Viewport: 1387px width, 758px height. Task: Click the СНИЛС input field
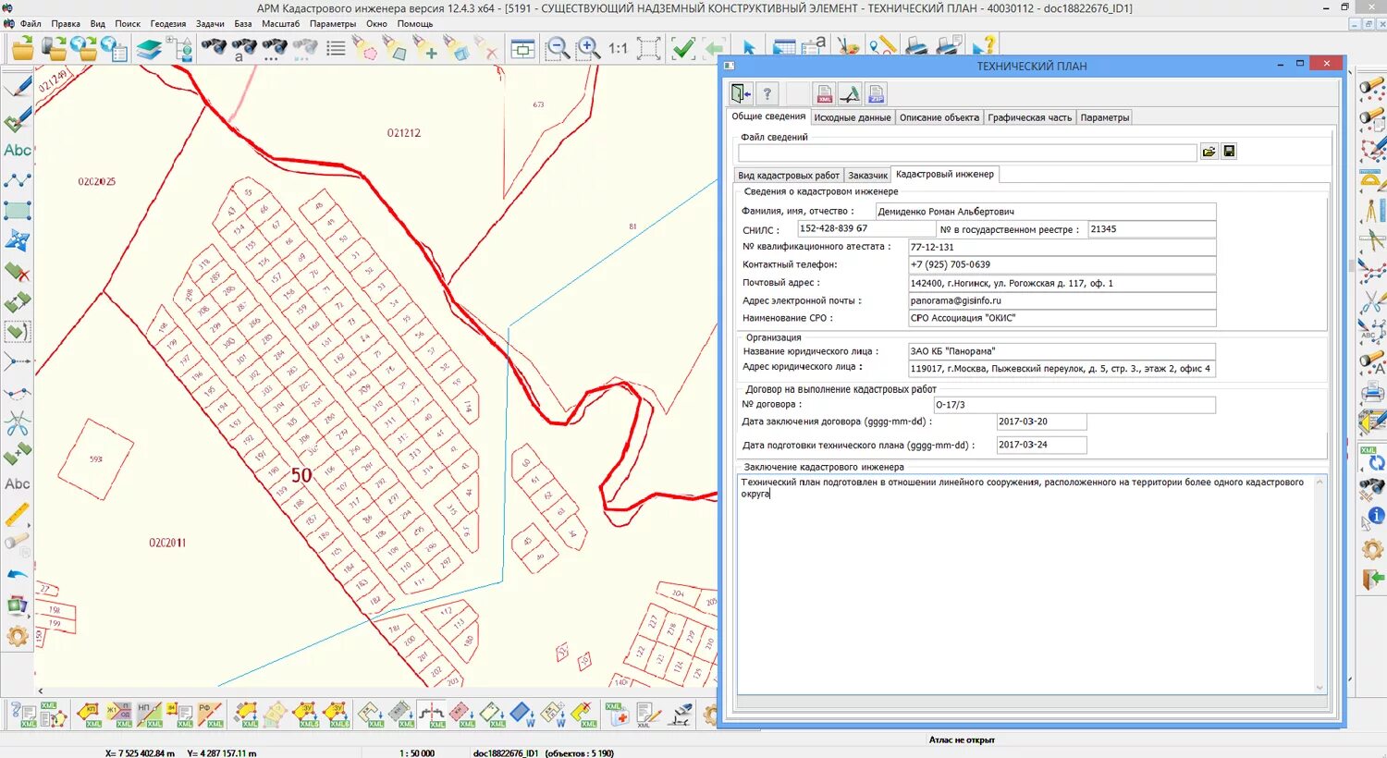(866, 228)
